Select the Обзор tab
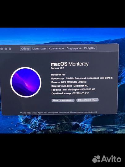The height and width of the screenshot is (167, 125). [25, 49]
